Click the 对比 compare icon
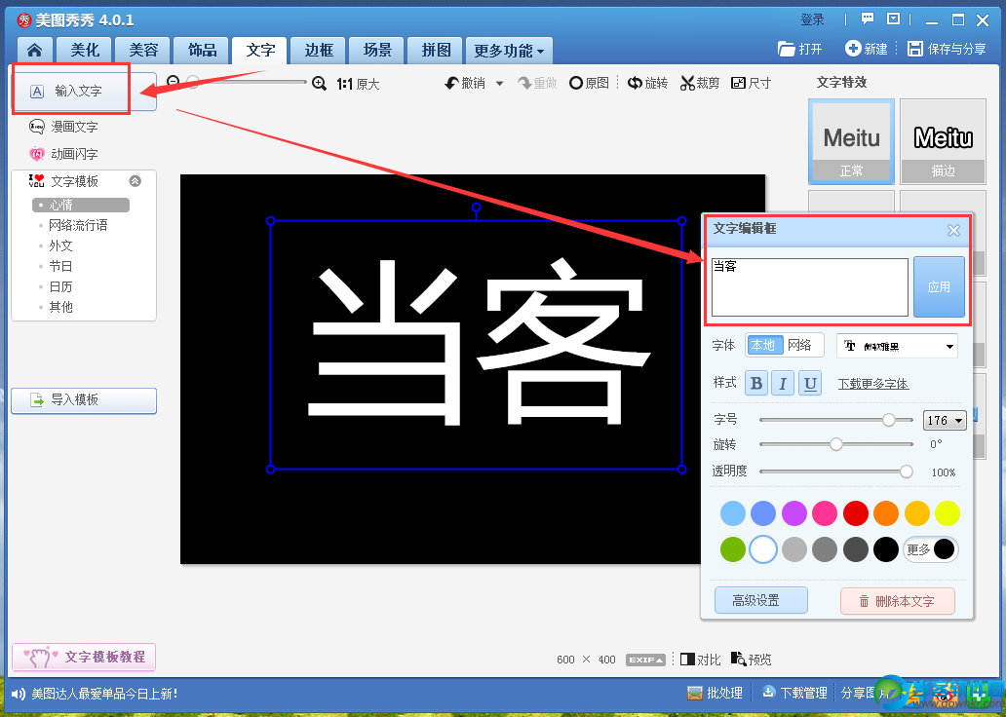The height and width of the screenshot is (717, 1006). 687,660
